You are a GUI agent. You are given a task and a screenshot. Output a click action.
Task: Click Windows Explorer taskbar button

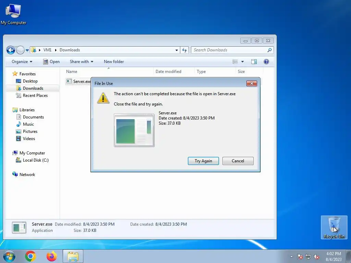tap(73, 256)
